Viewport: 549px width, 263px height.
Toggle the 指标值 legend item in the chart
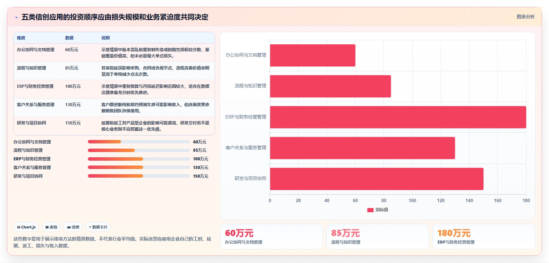[378, 210]
